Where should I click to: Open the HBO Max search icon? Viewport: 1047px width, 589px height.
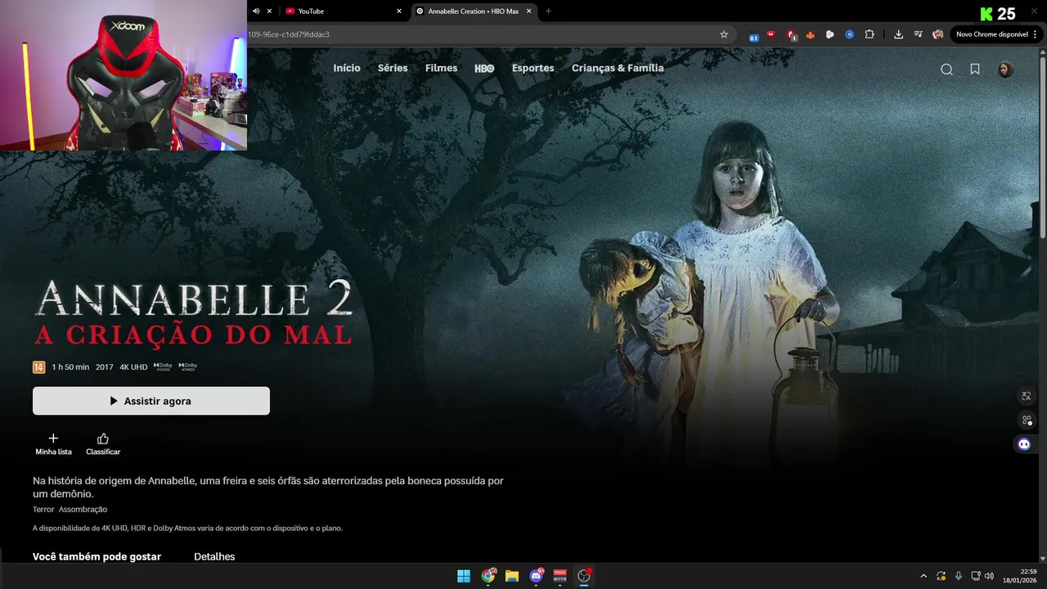[946, 70]
